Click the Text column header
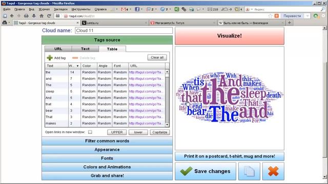The image size is (328, 184). tap(56, 66)
